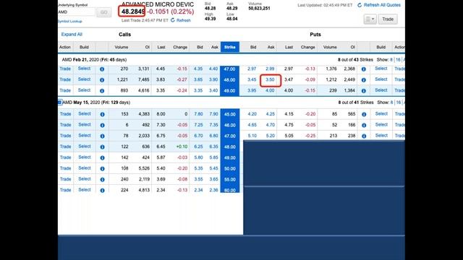463x260 pixels.
Task: Click the 55.00 strike cell in May 15
Action: point(230,180)
